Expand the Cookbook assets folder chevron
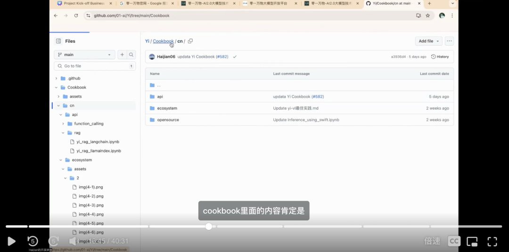The height and width of the screenshot is (252, 509). pos(58,96)
